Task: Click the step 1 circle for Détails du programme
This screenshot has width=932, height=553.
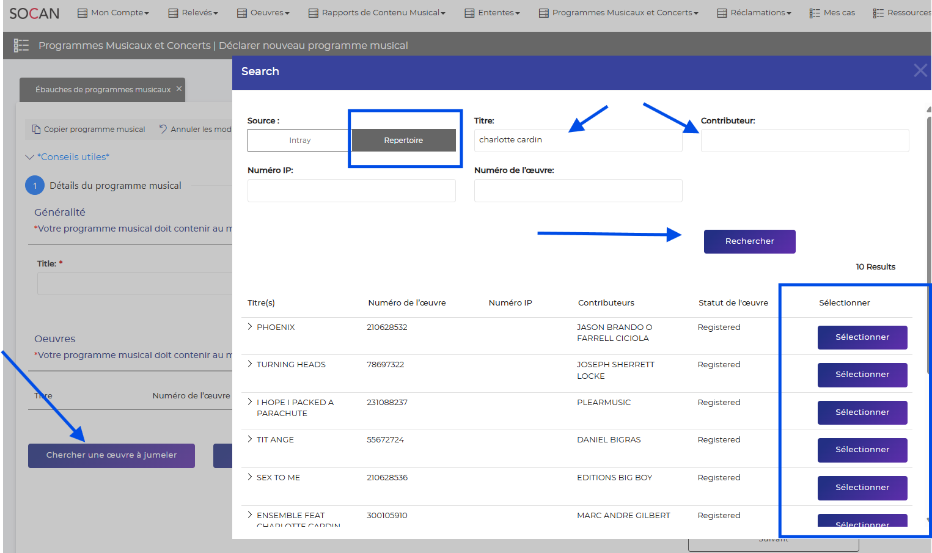Action: [35, 185]
